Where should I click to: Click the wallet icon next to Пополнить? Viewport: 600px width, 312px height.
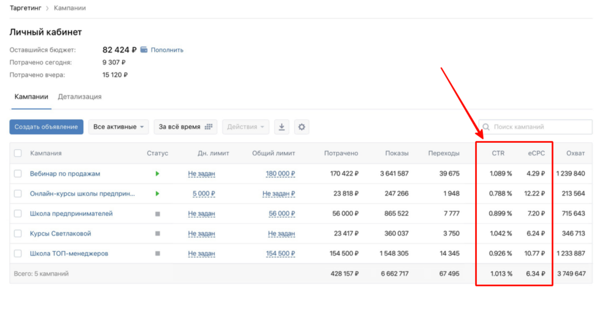point(144,50)
